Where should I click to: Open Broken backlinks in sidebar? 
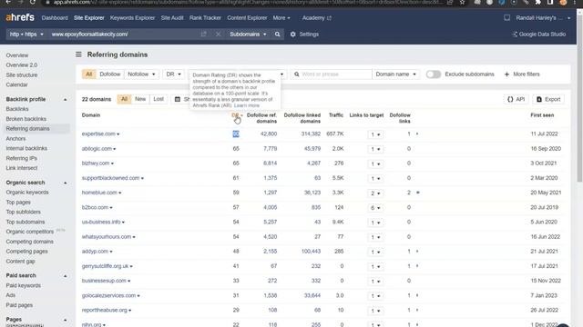[26, 119]
